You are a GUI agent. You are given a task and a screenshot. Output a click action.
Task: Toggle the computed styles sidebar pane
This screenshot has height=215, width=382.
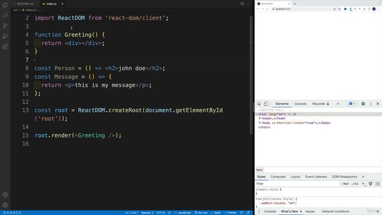pyautogui.click(x=378, y=184)
